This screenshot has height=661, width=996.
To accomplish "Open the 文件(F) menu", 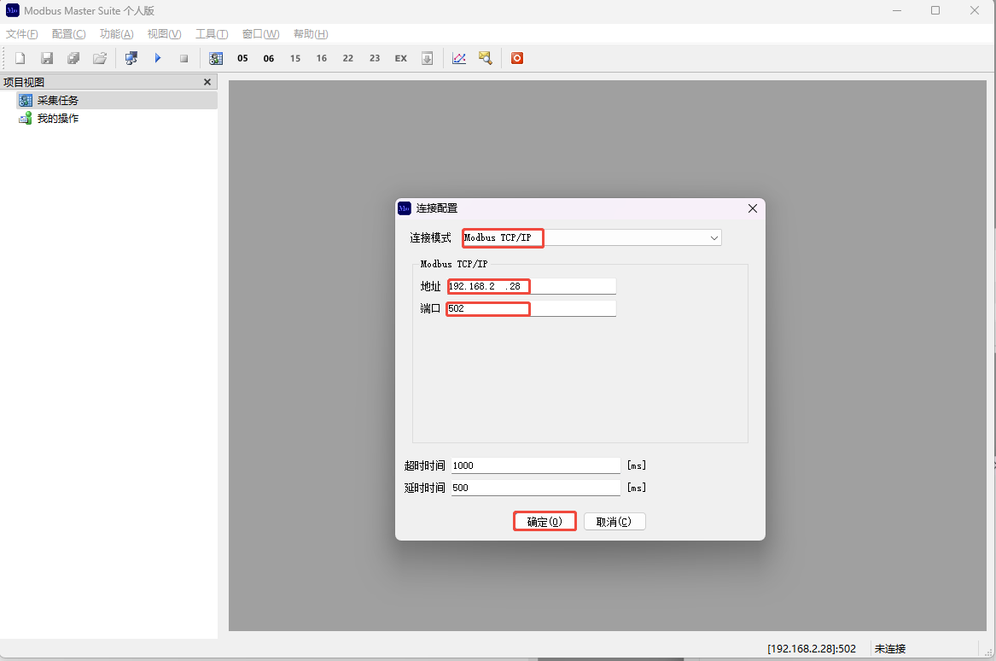I will pyautogui.click(x=22, y=34).
